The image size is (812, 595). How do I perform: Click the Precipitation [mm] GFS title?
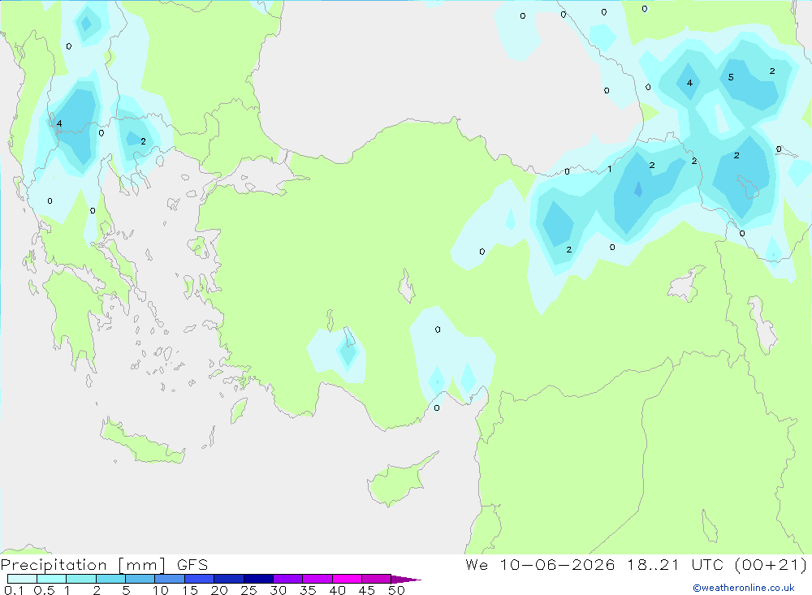[x=104, y=564]
